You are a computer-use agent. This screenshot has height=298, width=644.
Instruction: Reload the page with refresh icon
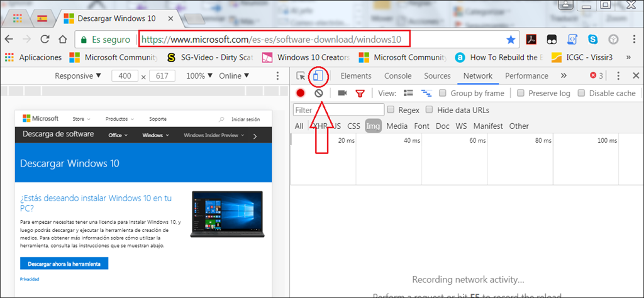(x=45, y=40)
